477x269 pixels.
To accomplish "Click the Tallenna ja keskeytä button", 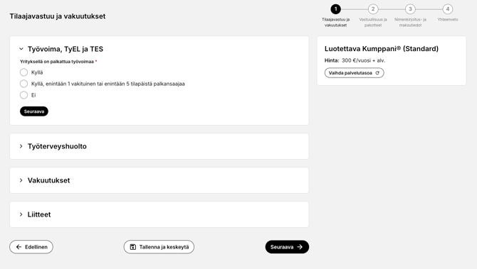I will pyautogui.click(x=159, y=247).
